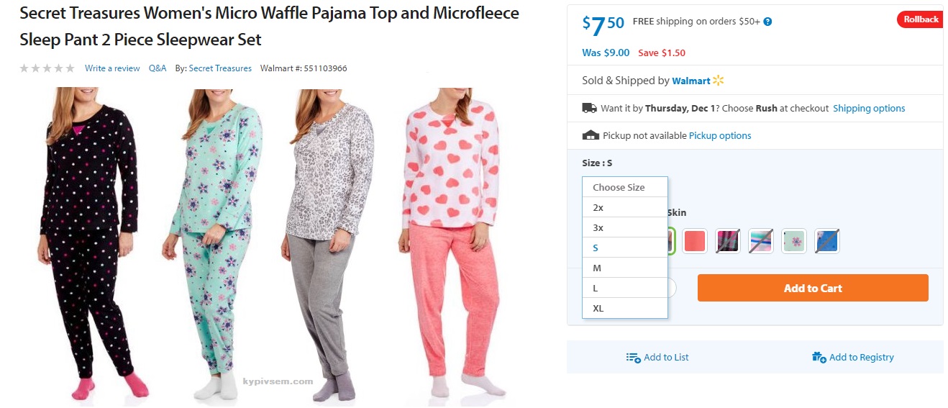948x408 pixels.
Task: Click the store pickup building icon
Action: click(590, 135)
